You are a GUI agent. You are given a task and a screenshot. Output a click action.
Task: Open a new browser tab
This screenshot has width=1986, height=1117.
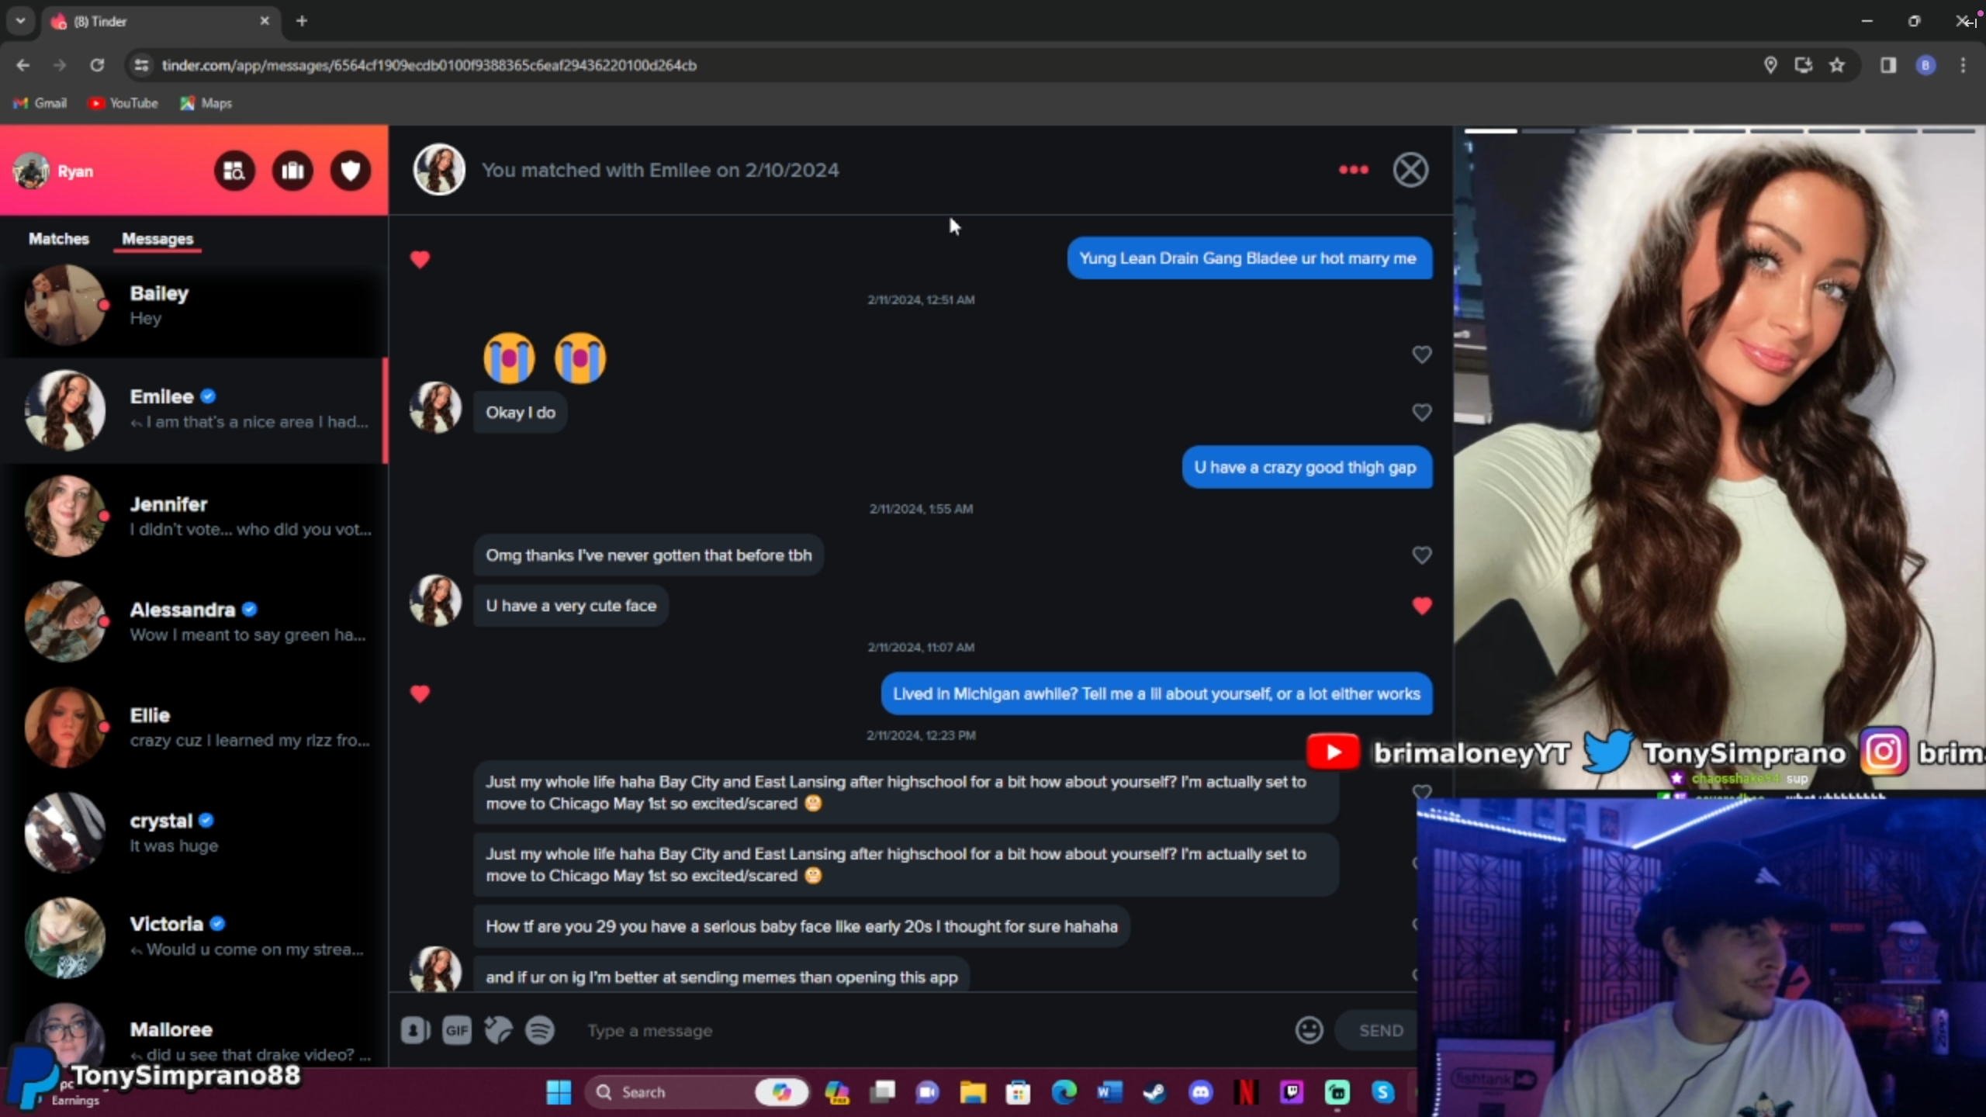point(302,21)
